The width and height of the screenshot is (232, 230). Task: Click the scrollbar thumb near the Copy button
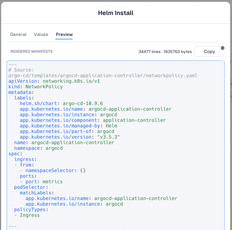(x=222, y=48)
